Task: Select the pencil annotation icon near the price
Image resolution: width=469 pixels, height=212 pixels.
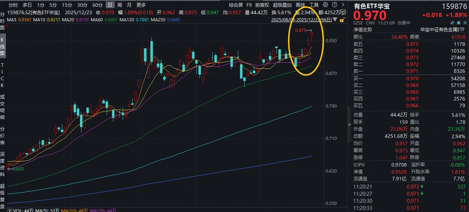Action: click(x=452, y=22)
